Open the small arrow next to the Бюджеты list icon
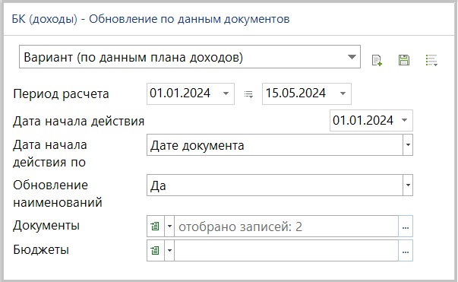 tap(169, 250)
